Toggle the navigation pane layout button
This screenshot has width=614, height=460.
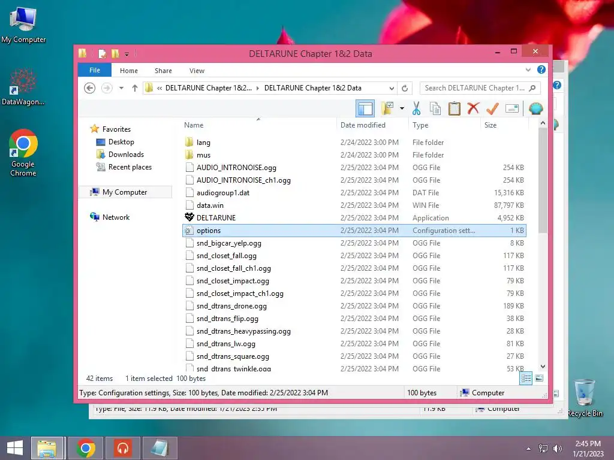365,109
